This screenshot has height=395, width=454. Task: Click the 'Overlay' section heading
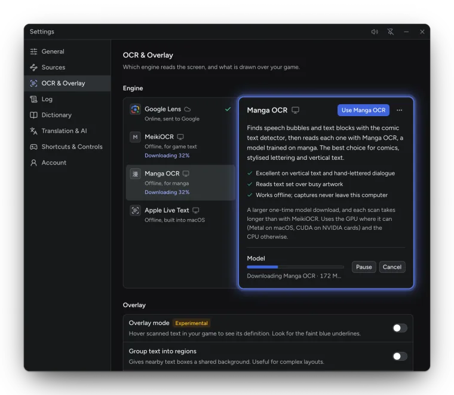[134, 305]
